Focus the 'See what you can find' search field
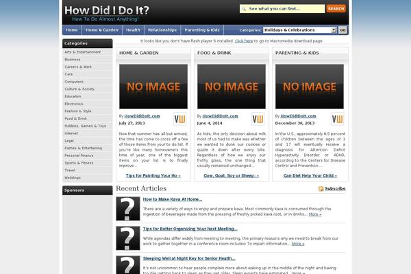 pyautogui.click(x=282, y=9)
